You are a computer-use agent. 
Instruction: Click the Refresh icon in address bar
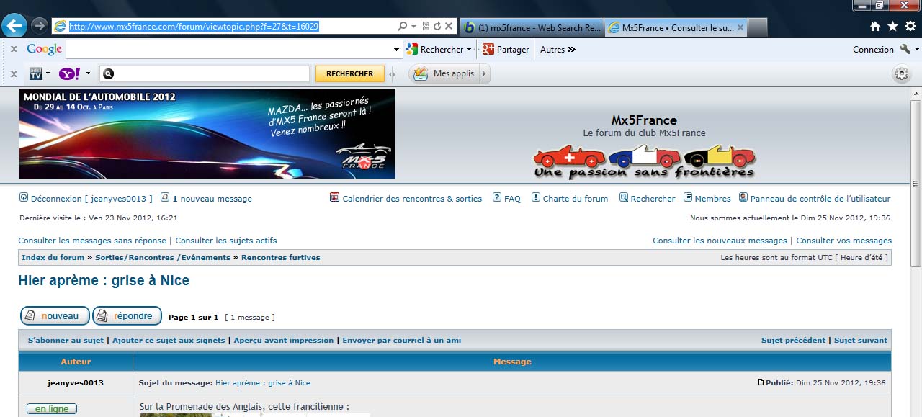pos(437,26)
